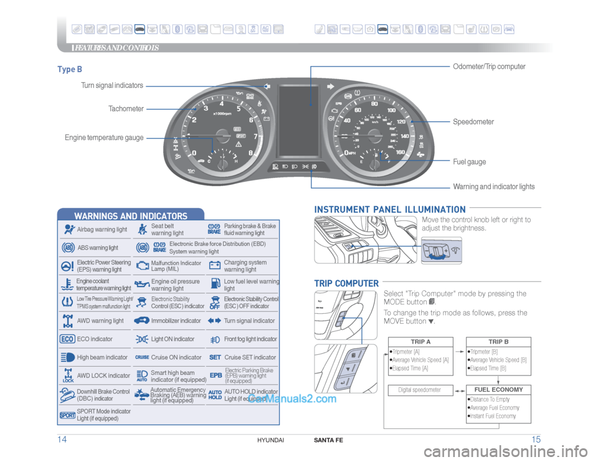598x462 pixels.
Task: Open the steering wheel MODE button illustration
Action: point(346,315)
